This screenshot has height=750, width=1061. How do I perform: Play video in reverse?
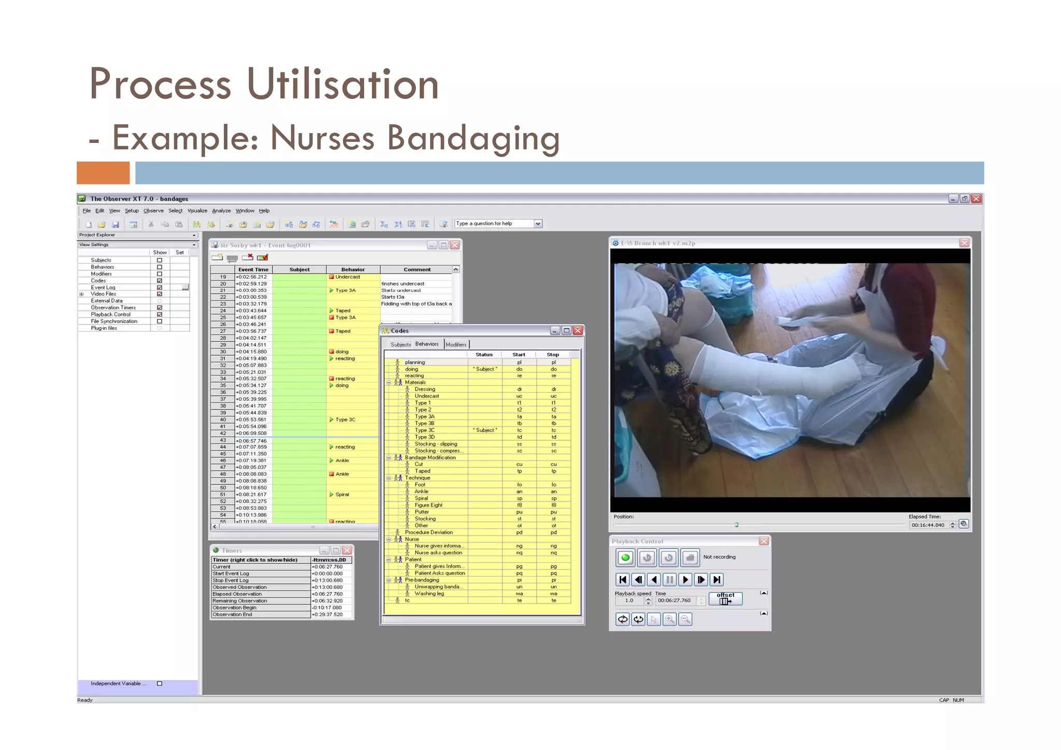tap(654, 580)
